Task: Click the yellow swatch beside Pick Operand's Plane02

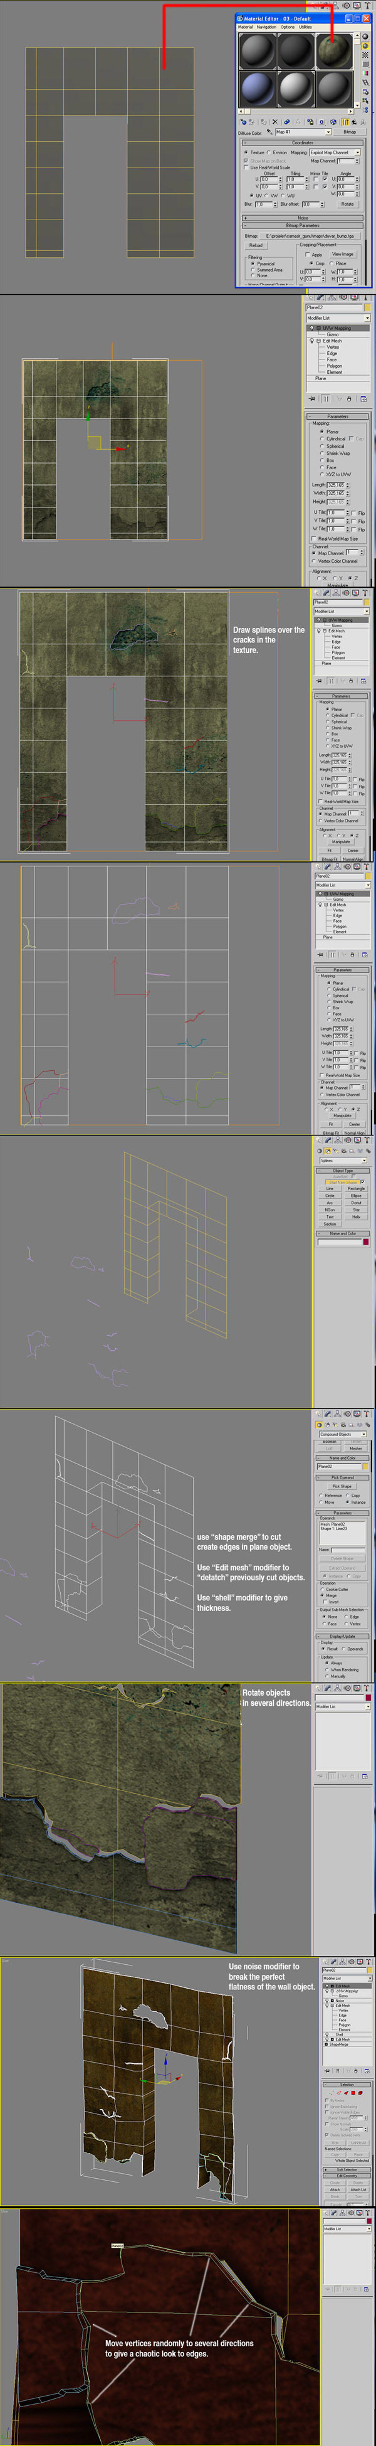Action: 365,1467
